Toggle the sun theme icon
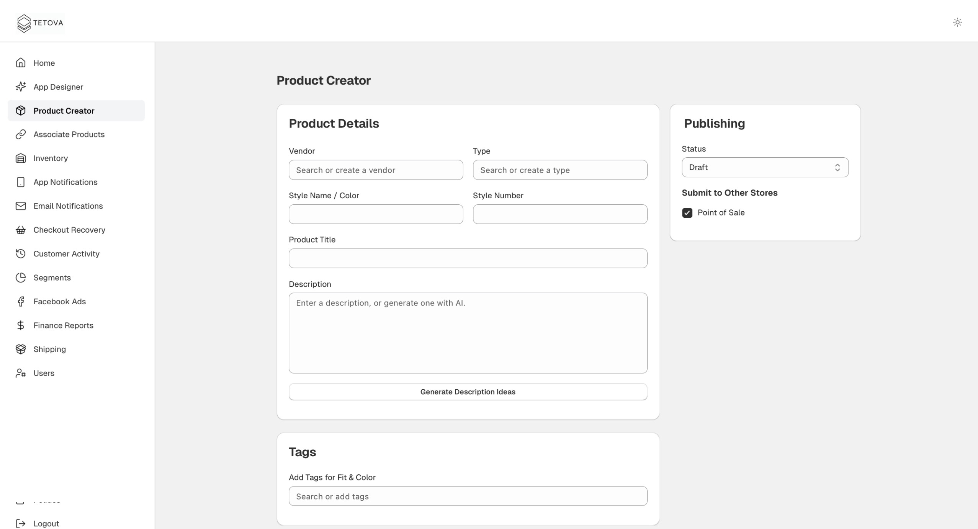This screenshot has height=529, width=978. (x=957, y=22)
